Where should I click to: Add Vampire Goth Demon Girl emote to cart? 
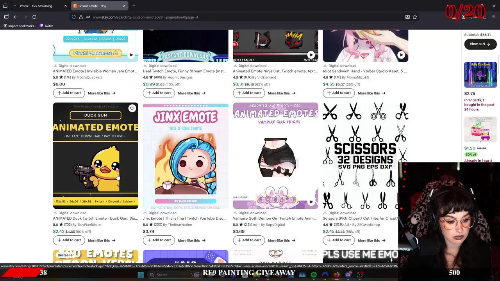(249, 240)
